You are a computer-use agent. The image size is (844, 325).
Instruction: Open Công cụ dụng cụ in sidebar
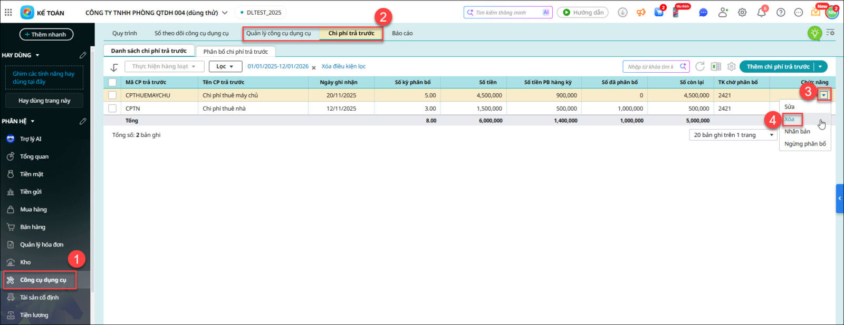(x=43, y=280)
